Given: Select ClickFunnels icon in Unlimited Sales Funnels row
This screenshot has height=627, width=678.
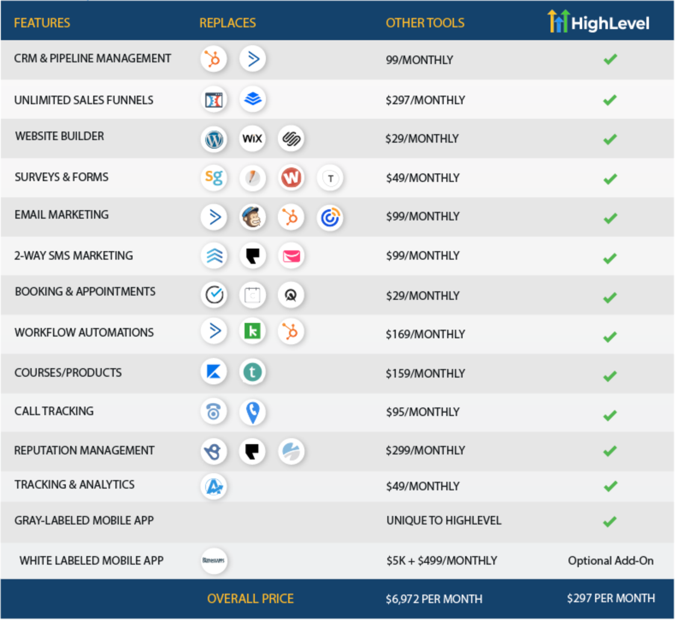Looking at the screenshot, I should (213, 100).
